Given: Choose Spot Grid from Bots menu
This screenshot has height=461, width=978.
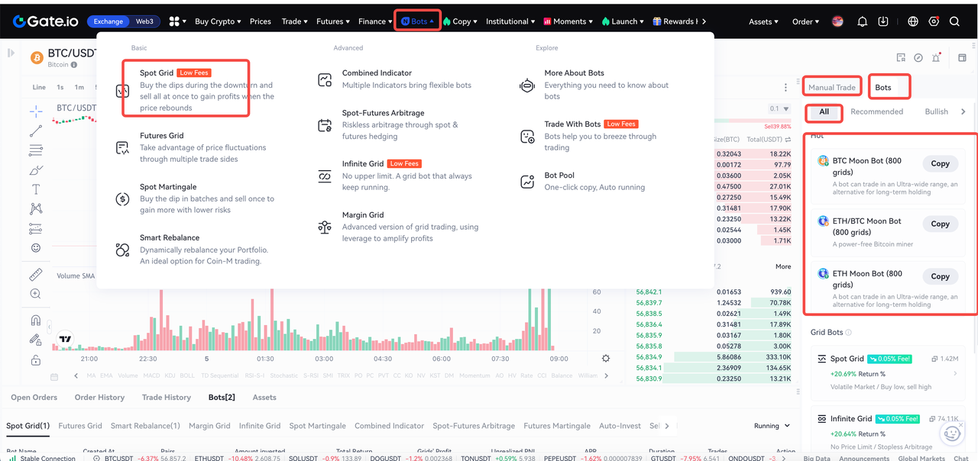Looking at the screenshot, I should coord(157,73).
